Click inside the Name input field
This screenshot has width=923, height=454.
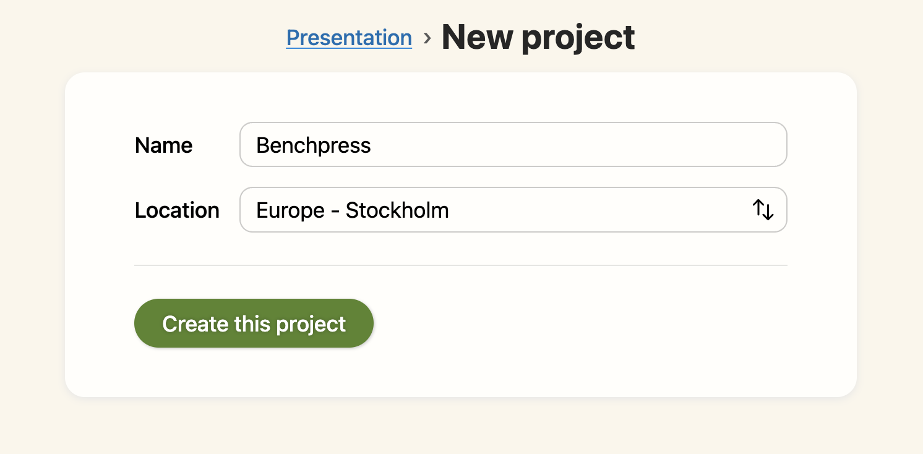click(x=513, y=144)
